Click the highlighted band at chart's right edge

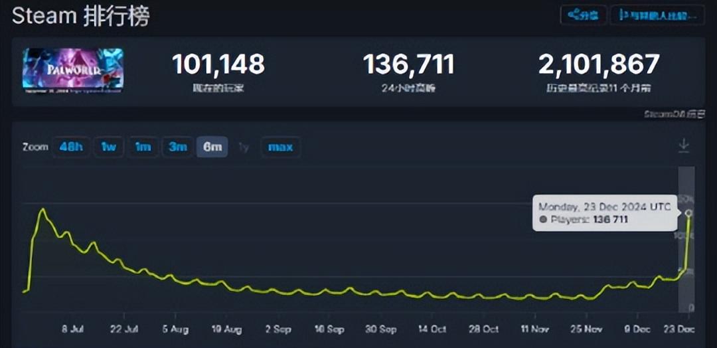coord(686,266)
